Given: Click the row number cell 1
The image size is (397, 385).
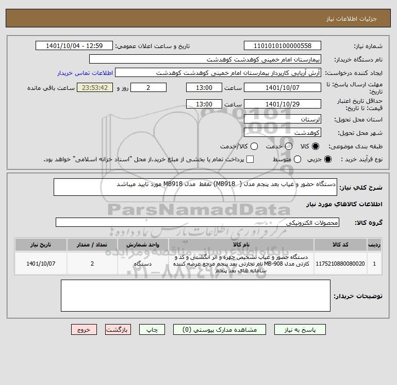Looking at the screenshot, I should point(374,264).
